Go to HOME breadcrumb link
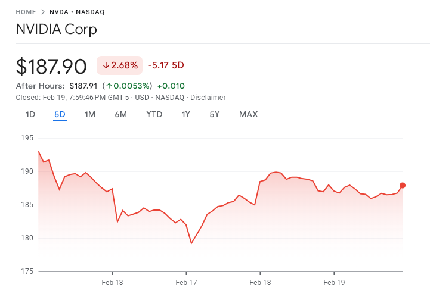Image resolution: width=430 pixels, height=294 pixels. [26, 12]
